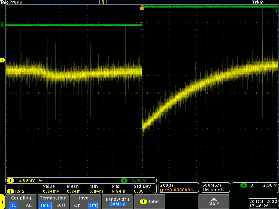279x209 pixels.
Task: Click the waveform record overview bar
Action: 142,2
